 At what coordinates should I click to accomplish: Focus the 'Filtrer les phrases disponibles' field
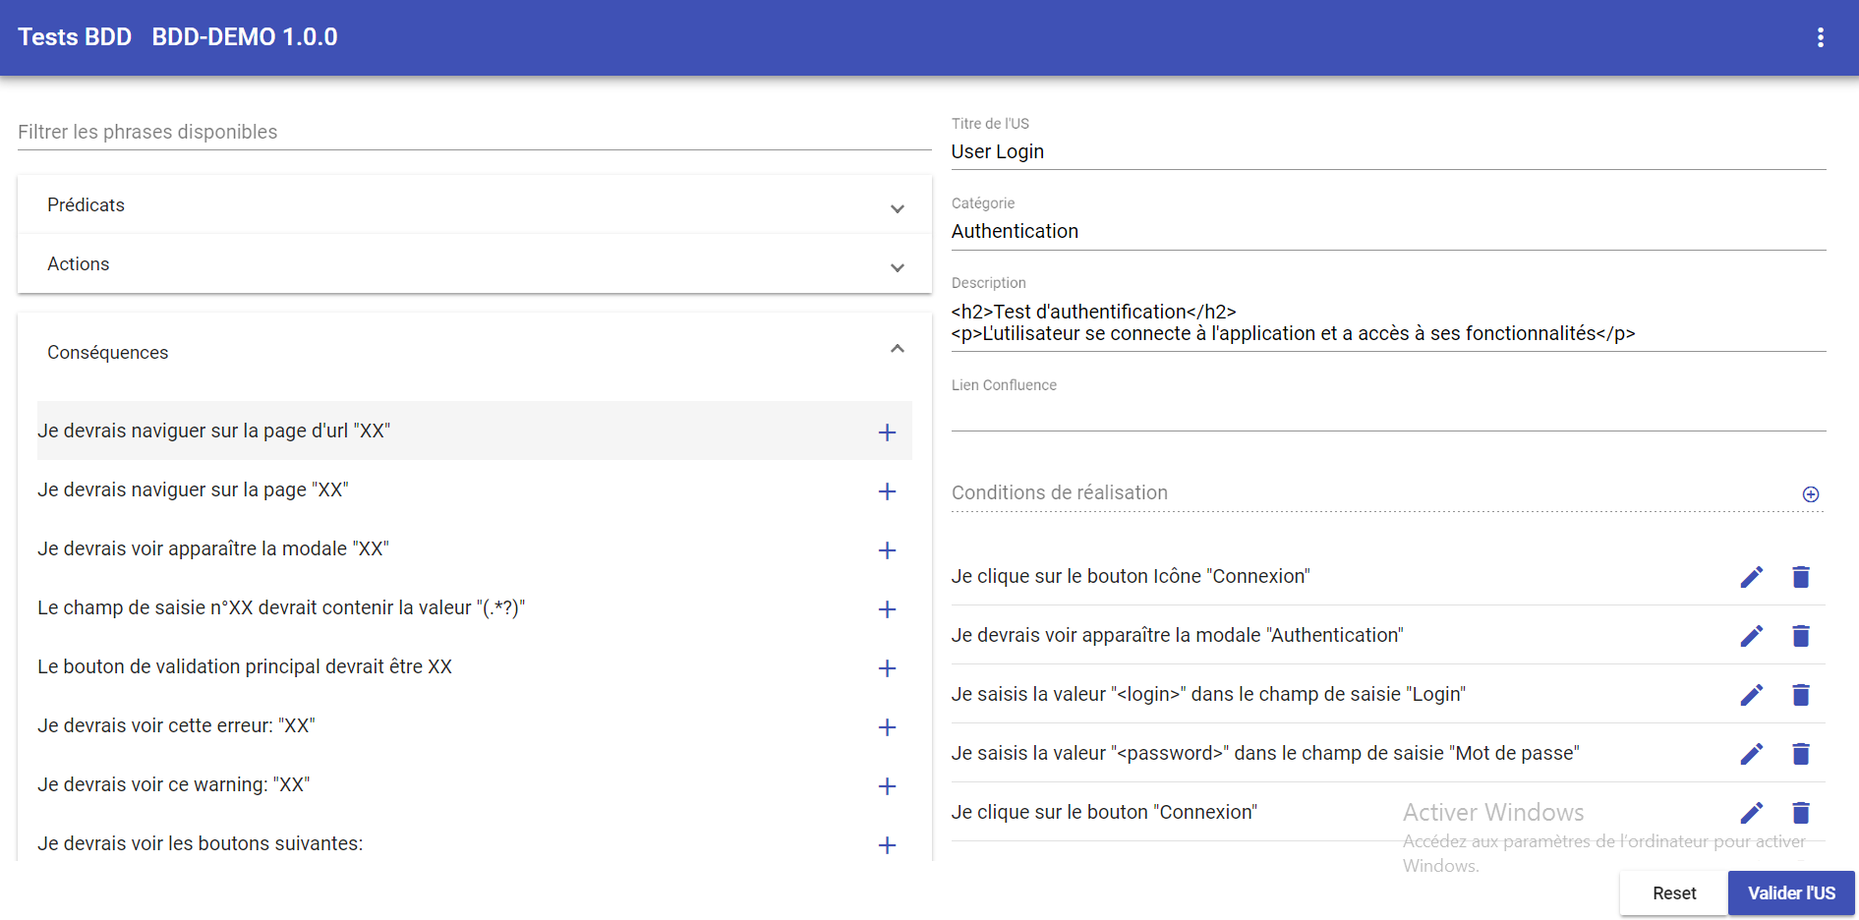click(475, 132)
